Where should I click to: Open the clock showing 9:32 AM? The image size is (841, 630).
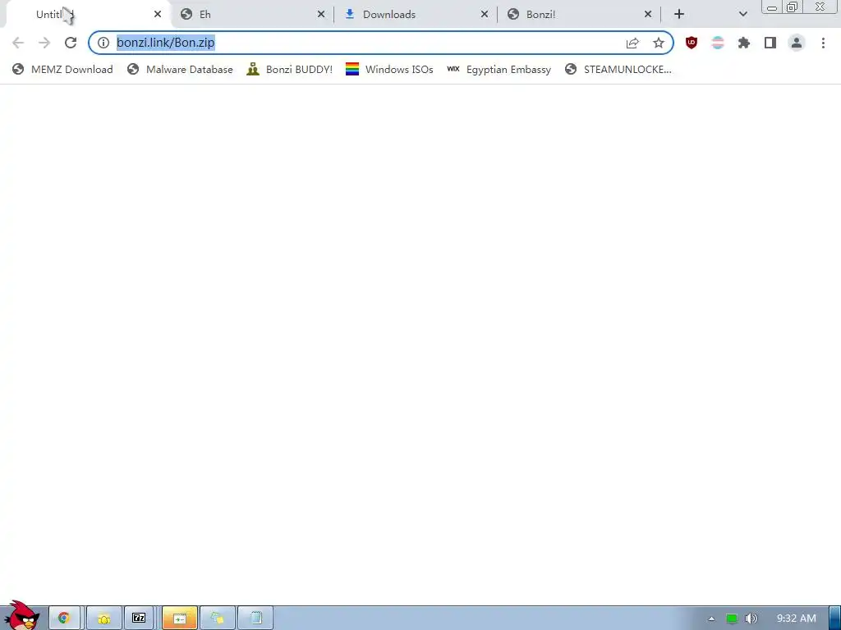796,619
